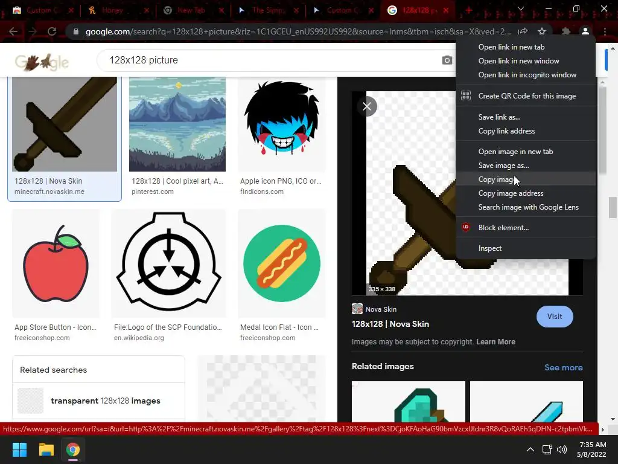Click the search by image camera icon

point(447,60)
